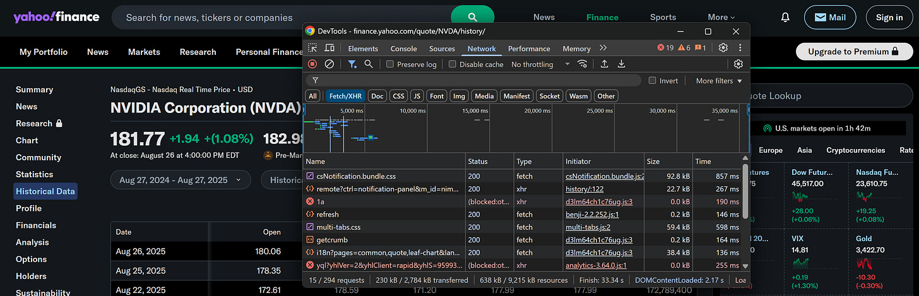This screenshot has width=919, height=296.
Task: Activate the inspect element picker icon
Action: [312, 48]
